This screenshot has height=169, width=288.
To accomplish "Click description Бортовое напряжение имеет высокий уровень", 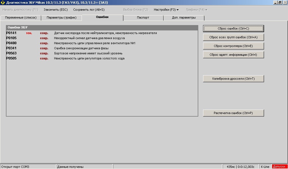I will [x=88, y=53].
